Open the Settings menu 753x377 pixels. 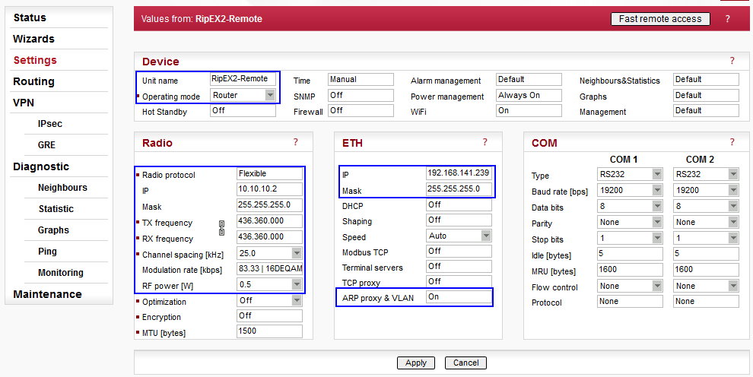tap(35, 60)
